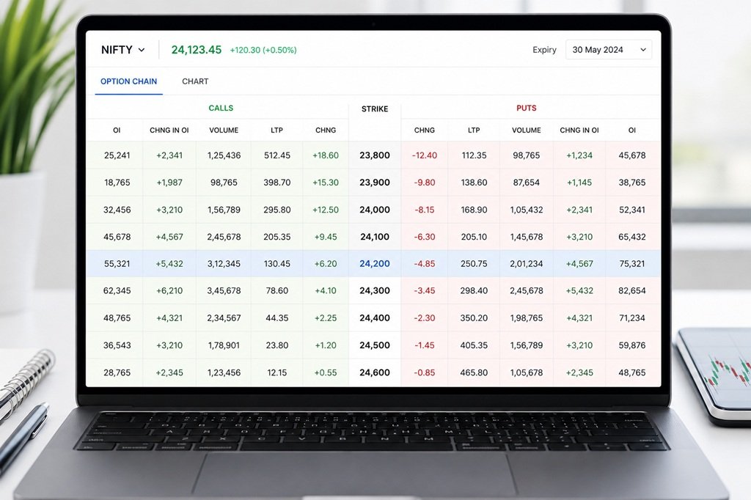Open the NIFTY symbol dropdown
Viewport: 751px width, 500px height.
coord(123,50)
